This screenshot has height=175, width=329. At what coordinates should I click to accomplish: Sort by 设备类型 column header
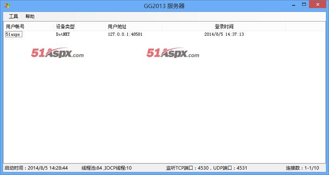point(80,26)
